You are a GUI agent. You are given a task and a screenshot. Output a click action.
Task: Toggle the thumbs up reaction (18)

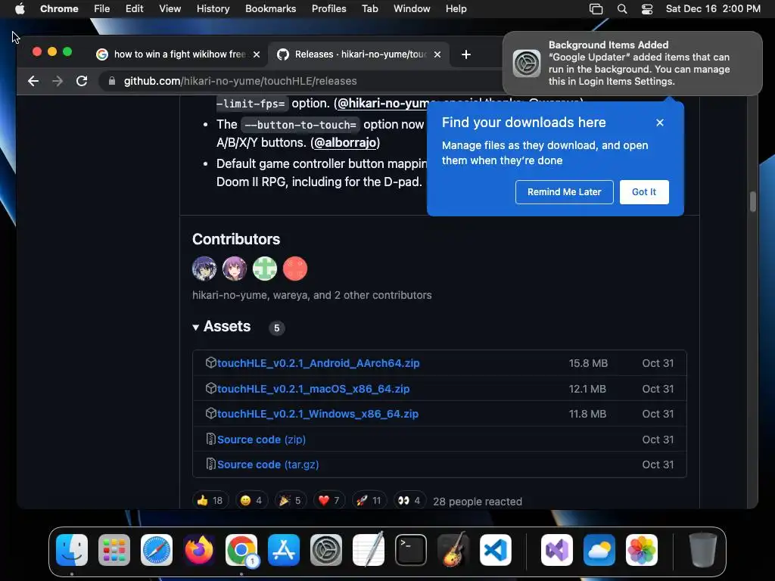pyautogui.click(x=210, y=501)
